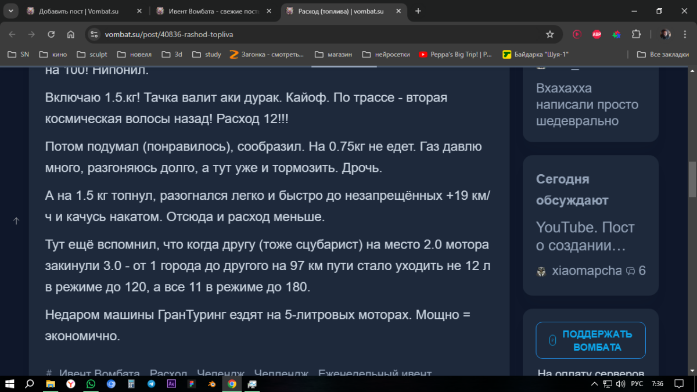Open 'Все закладки' all bookmarks folder
Image resolution: width=697 pixels, height=392 pixels.
click(663, 55)
